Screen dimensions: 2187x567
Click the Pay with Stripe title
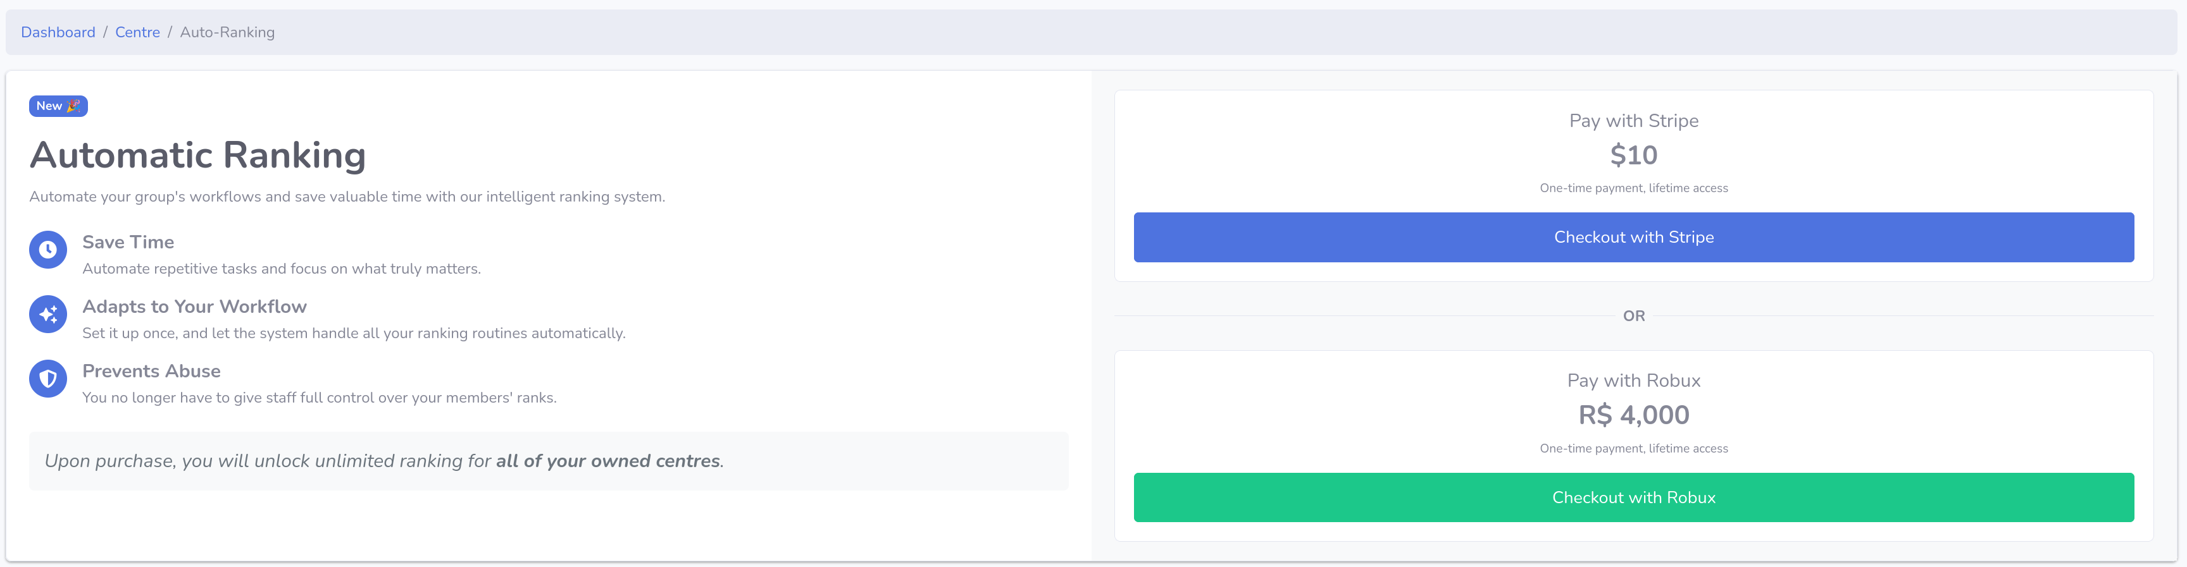tap(1633, 120)
